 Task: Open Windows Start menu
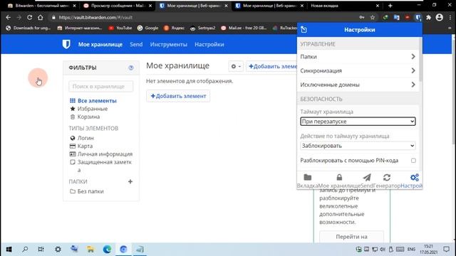point(9,250)
